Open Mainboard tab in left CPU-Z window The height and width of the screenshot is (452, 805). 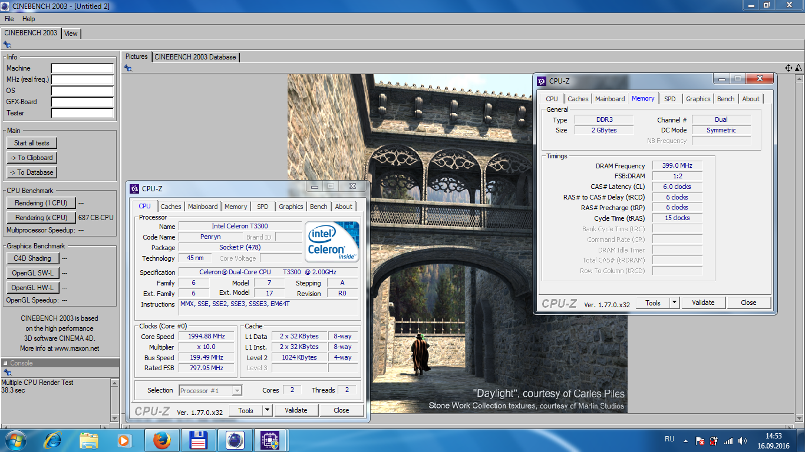point(203,207)
